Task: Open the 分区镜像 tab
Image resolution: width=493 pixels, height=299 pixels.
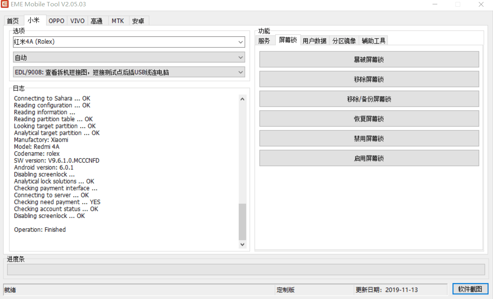Action: pos(344,40)
